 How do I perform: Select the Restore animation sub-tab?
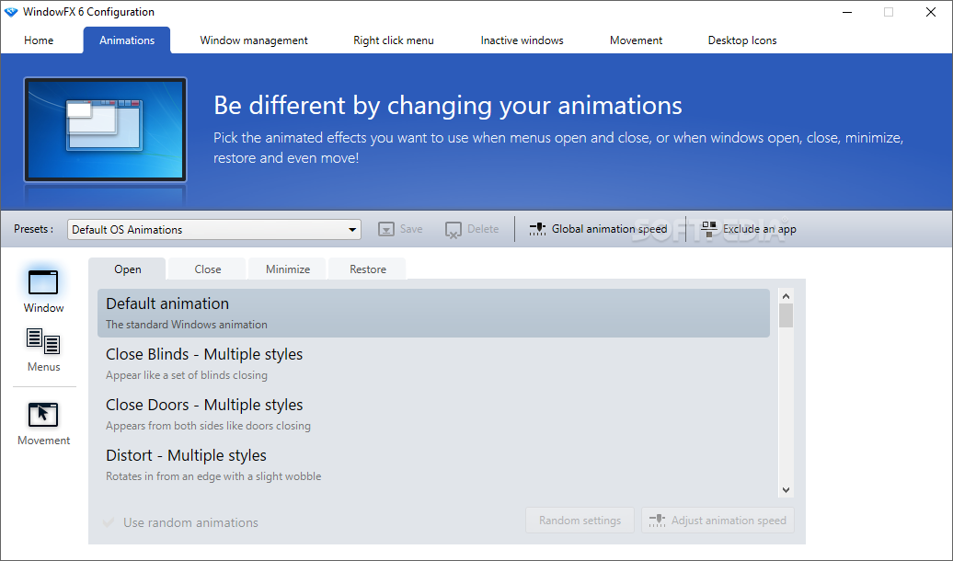368,269
